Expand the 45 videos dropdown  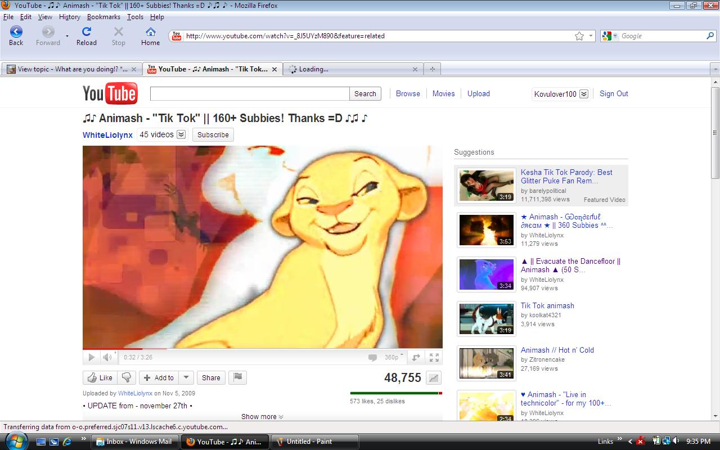point(181,134)
